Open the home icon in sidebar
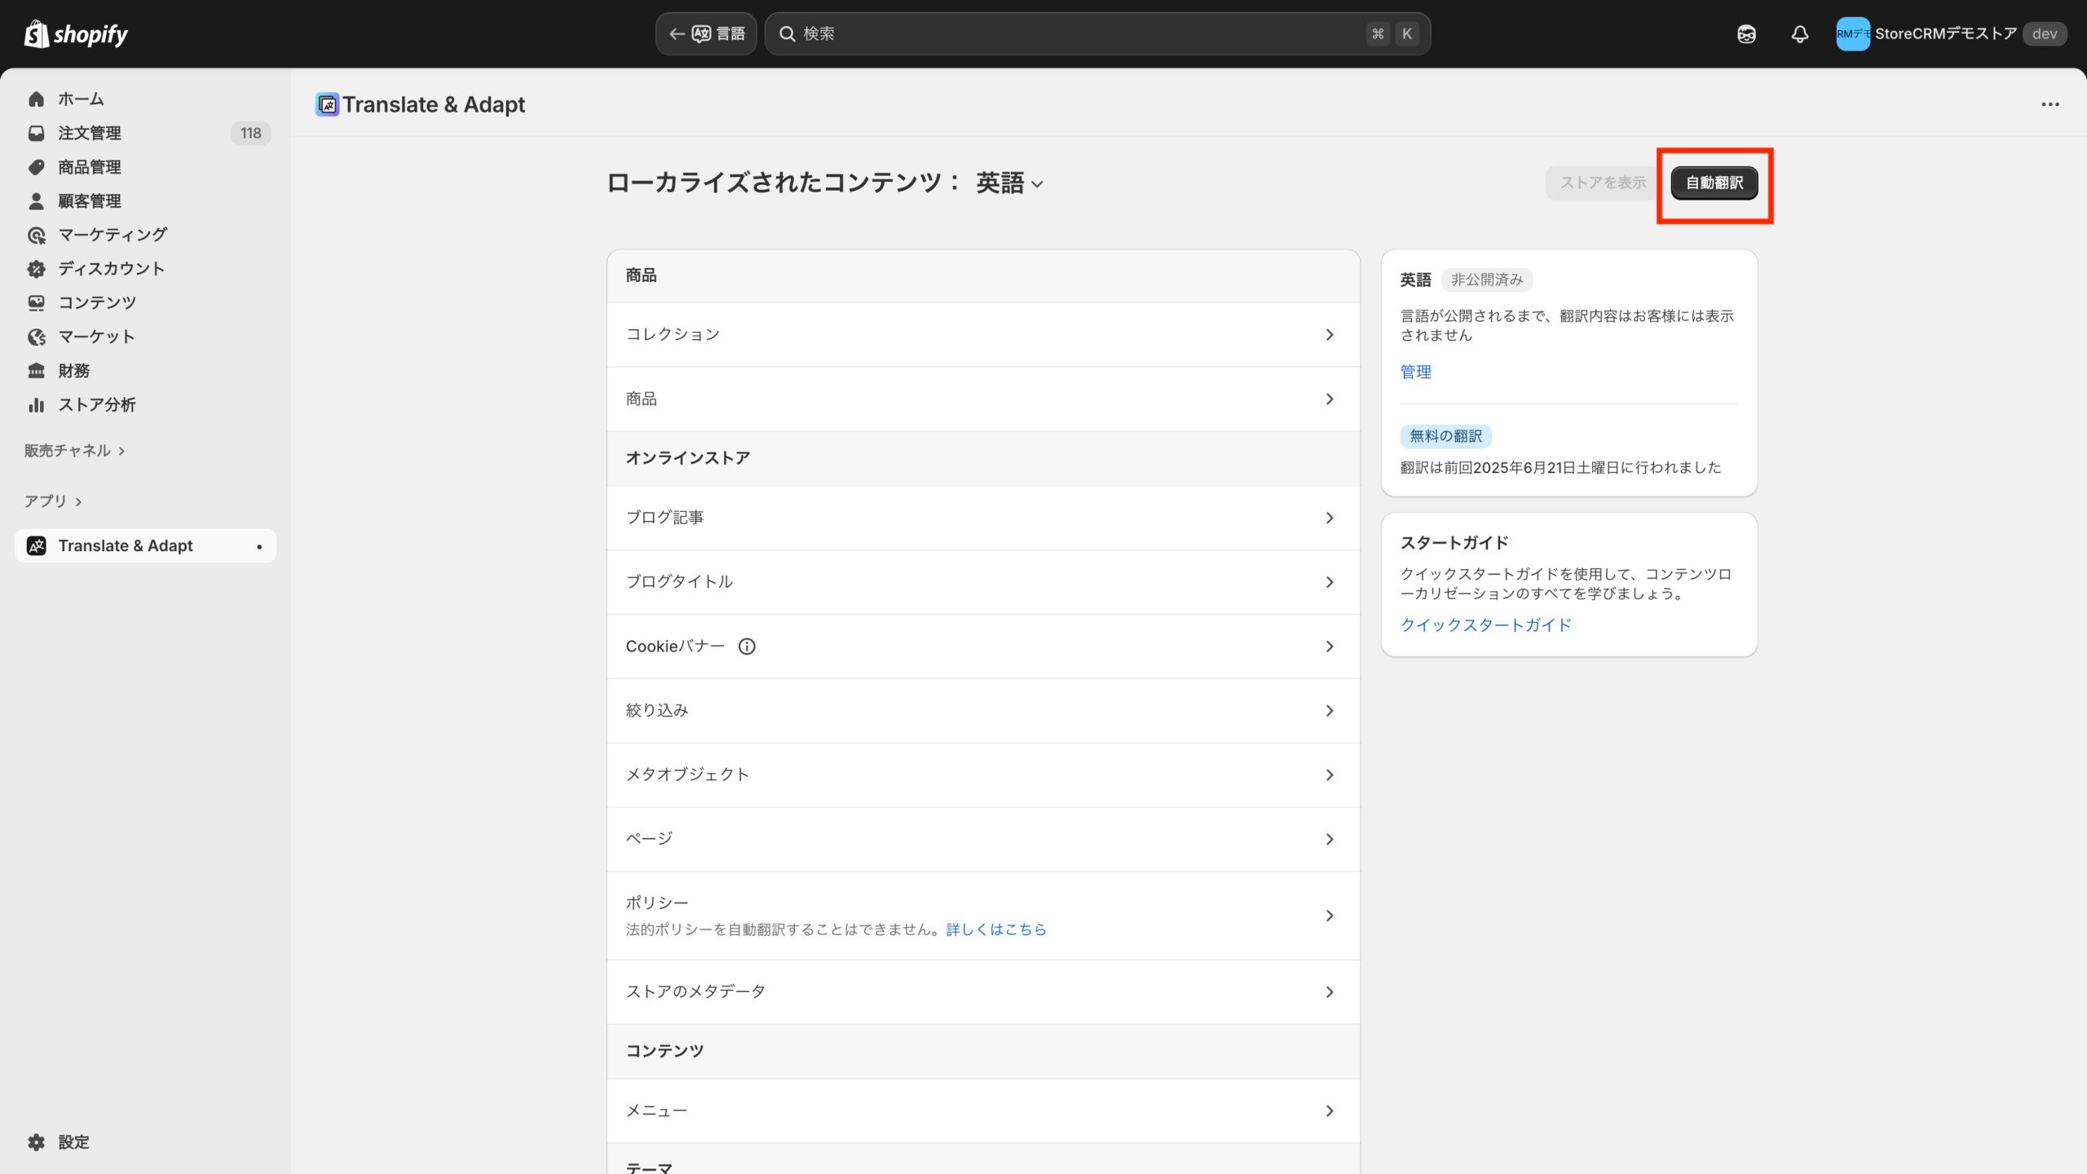 click(37, 99)
